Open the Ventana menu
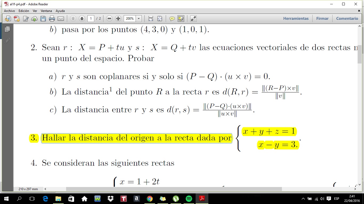The image size is (364, 204). pyautogui.click(x=46, y=11)
